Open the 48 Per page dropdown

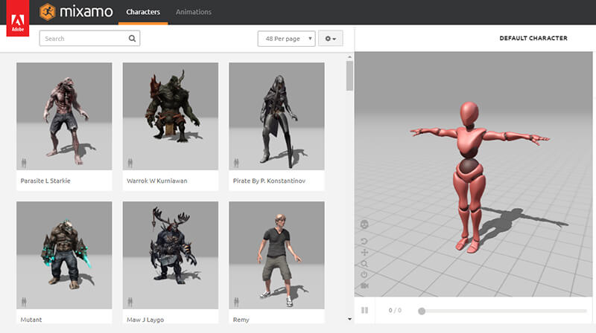click(x=286, y=39)
